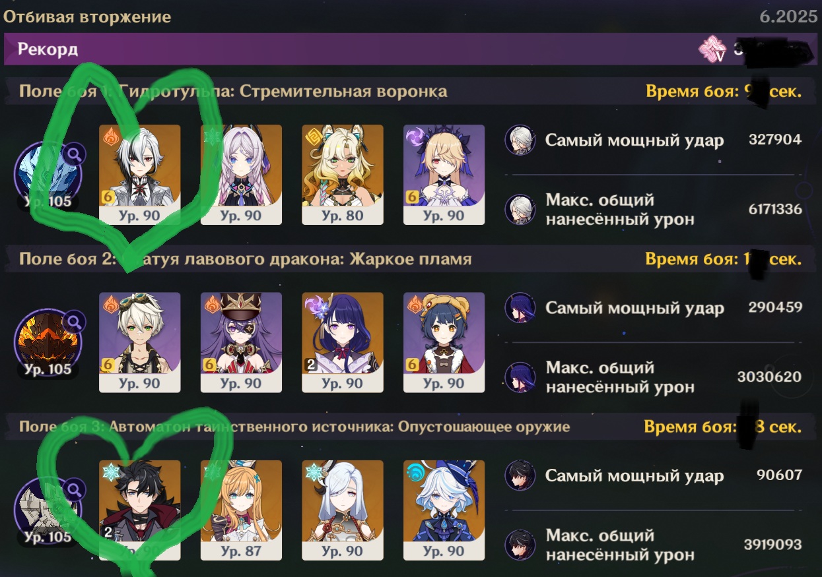Select the pink-haired Cryo character card
The width and height of the screenshot is (822, 577).
pyautogui.click(x=241, y=175)
